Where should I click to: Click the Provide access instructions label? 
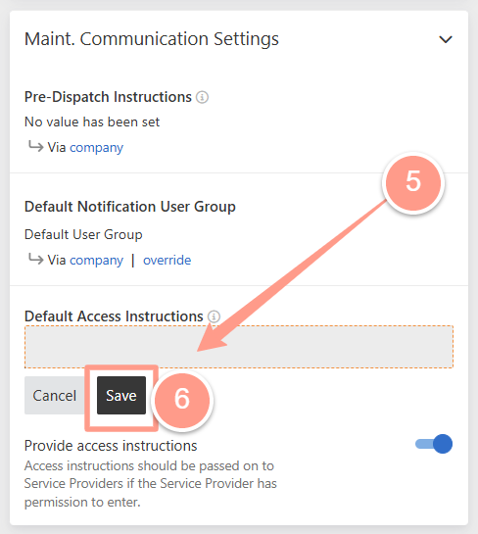[111, 446]
